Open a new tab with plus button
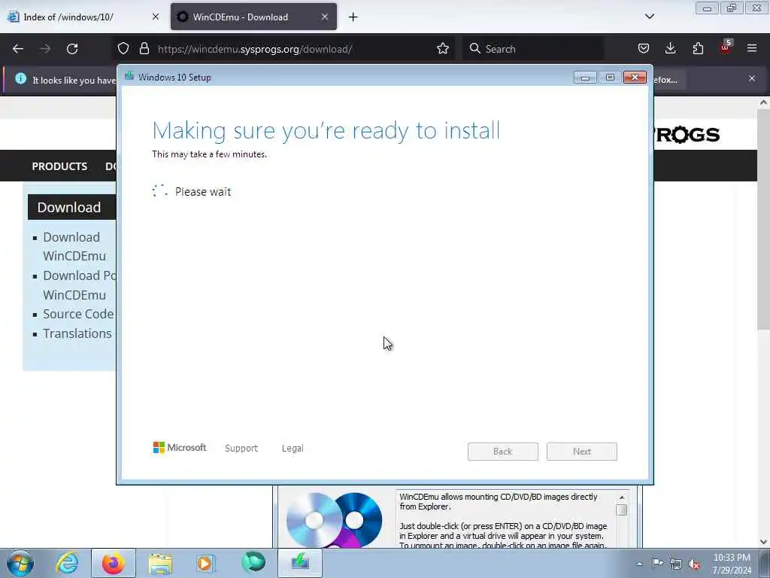 [x=353, y=17]
